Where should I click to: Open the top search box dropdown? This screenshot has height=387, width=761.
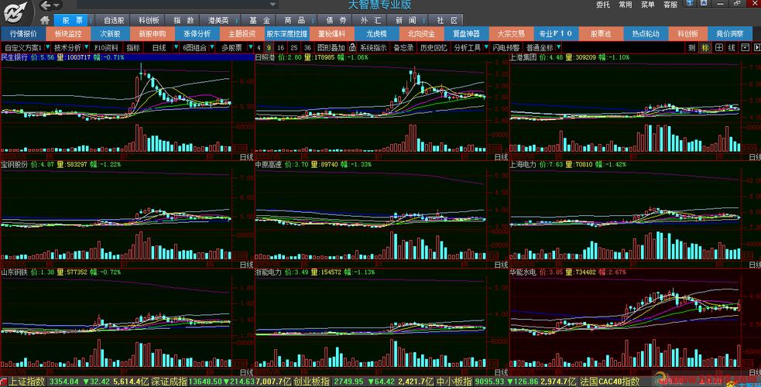coord(273,5)
